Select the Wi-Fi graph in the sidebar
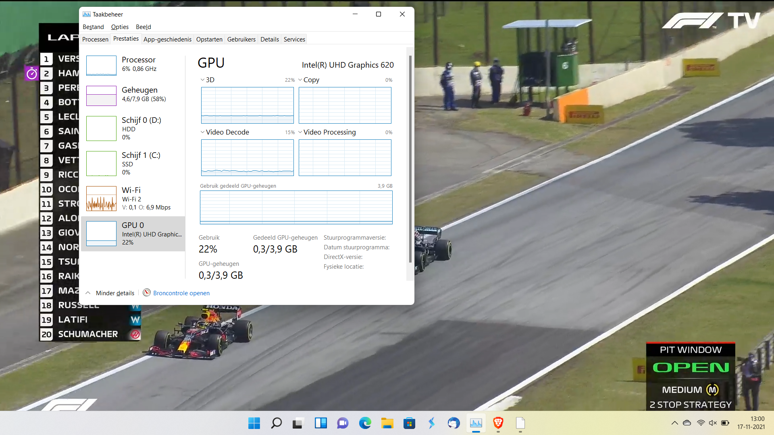 (133, 199)
